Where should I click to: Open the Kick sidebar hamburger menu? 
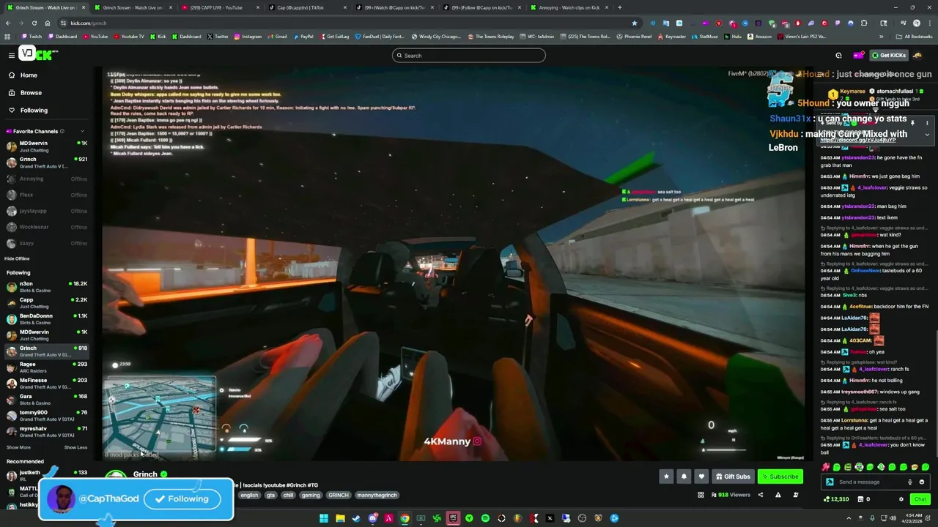(11, 55)
